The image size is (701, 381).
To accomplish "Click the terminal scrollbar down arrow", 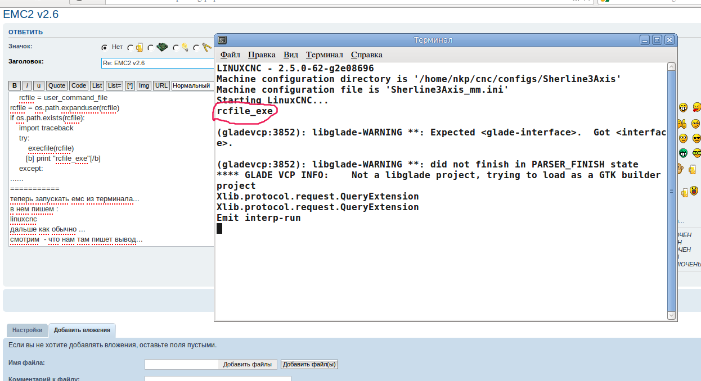I will (x=671, y=316).
